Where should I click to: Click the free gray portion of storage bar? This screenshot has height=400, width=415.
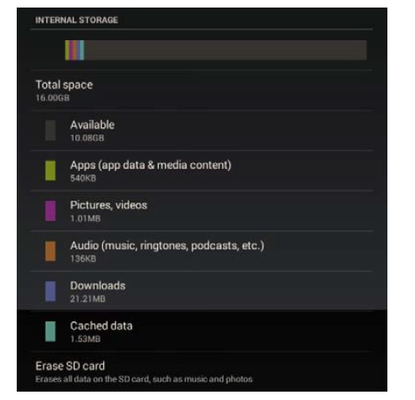(225, 50)
